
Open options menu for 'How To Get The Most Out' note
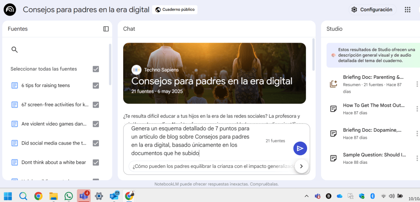(417, 109)
